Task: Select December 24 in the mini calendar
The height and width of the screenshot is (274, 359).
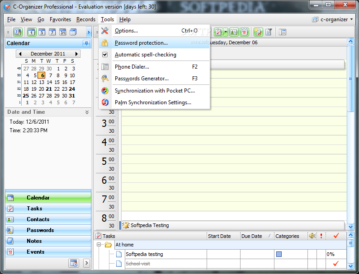Action: pyautogui.click(x=72, y=89)
